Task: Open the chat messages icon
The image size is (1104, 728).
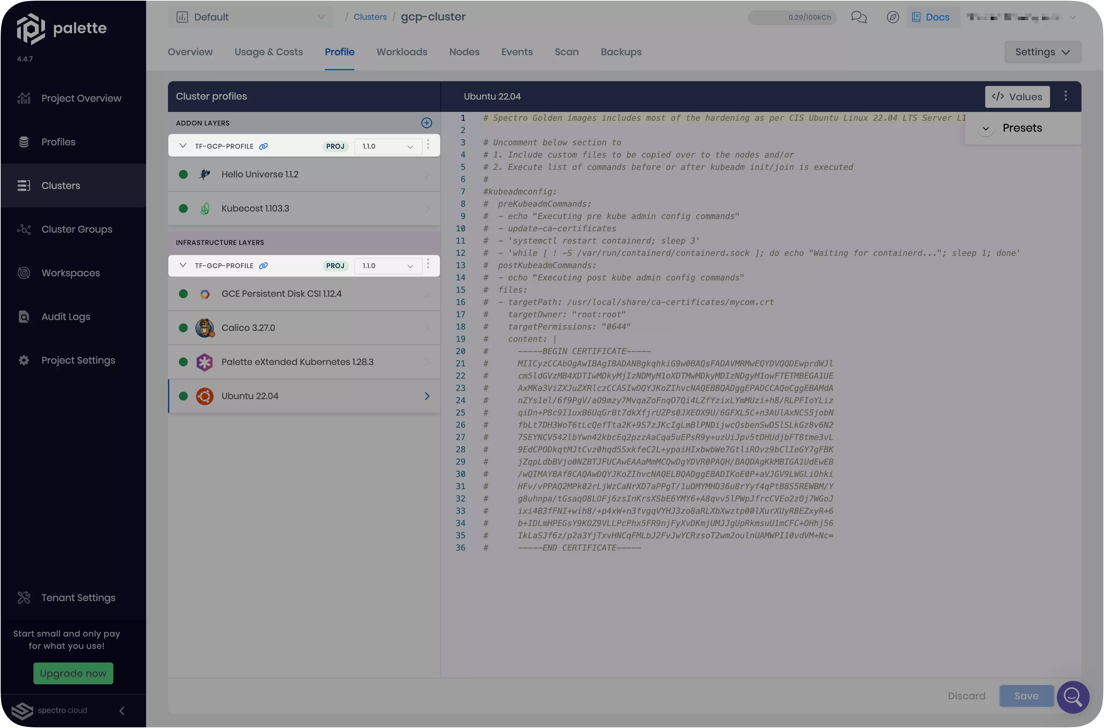Action: click(858, 17)
